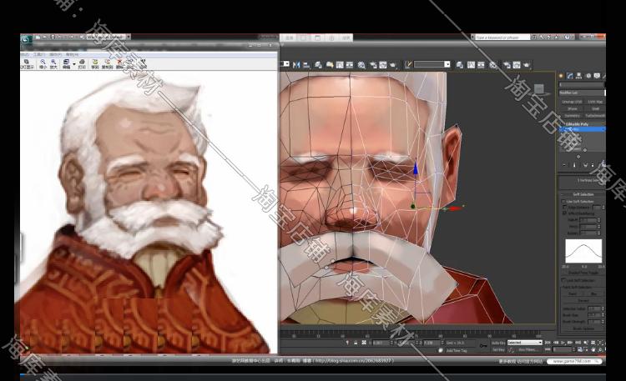
Task: Toggle Show End Result icon below stack
Action: [574, 165]
